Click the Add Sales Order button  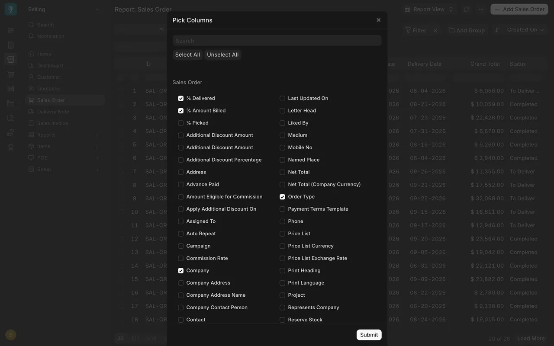coord(519,9)
